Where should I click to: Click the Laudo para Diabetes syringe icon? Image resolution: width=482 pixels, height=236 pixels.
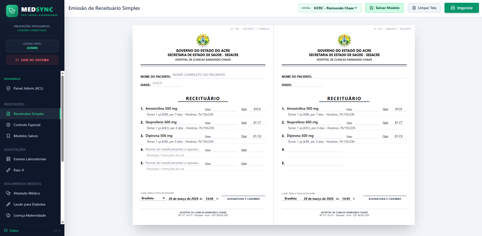tap(8, 204)
